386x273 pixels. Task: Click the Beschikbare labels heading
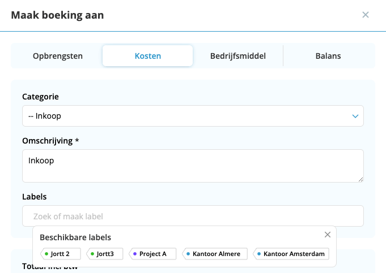75,237
